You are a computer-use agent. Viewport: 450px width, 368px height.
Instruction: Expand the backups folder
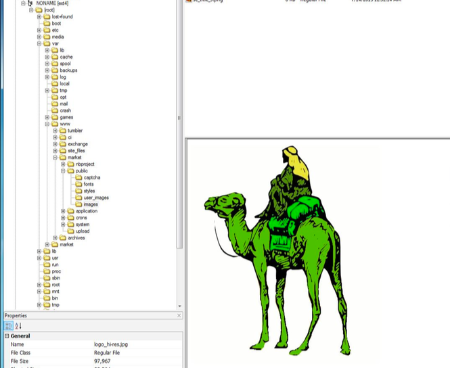coord(47,70)
